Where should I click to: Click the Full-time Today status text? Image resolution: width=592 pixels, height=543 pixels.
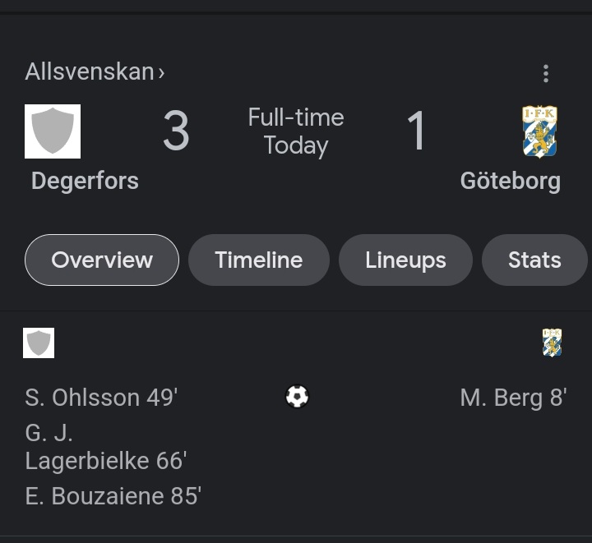coord(296,131)
